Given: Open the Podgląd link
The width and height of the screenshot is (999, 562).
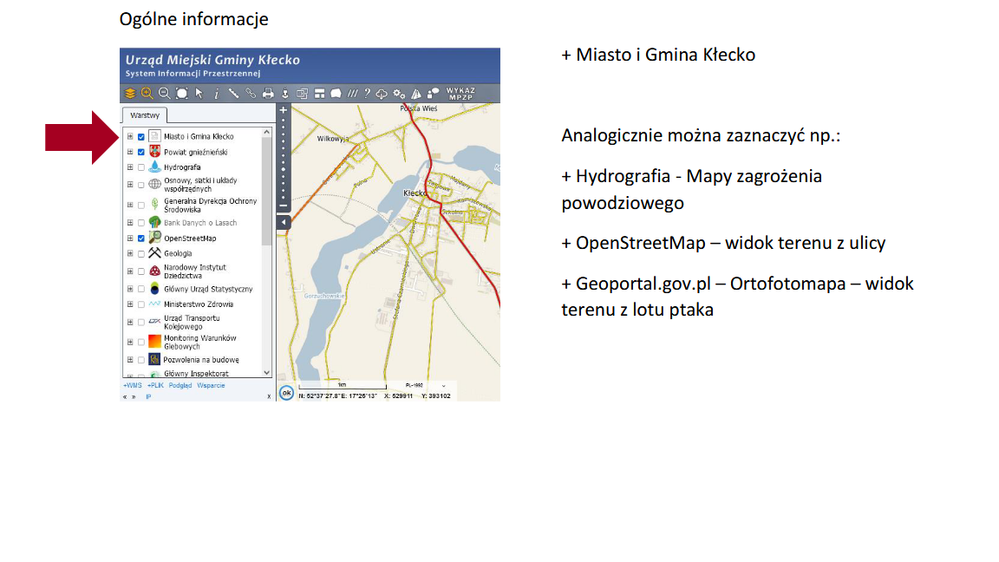Looking at the screenshot, I should coord(180,385).
